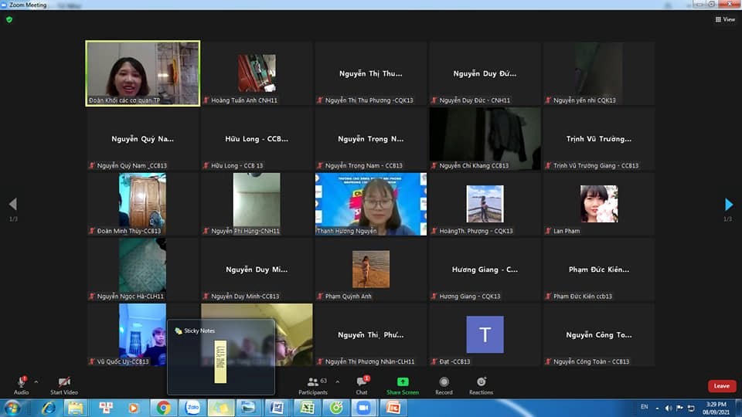Select Đoàn Khối các cơ quan TP video tile

click(142, 73)
